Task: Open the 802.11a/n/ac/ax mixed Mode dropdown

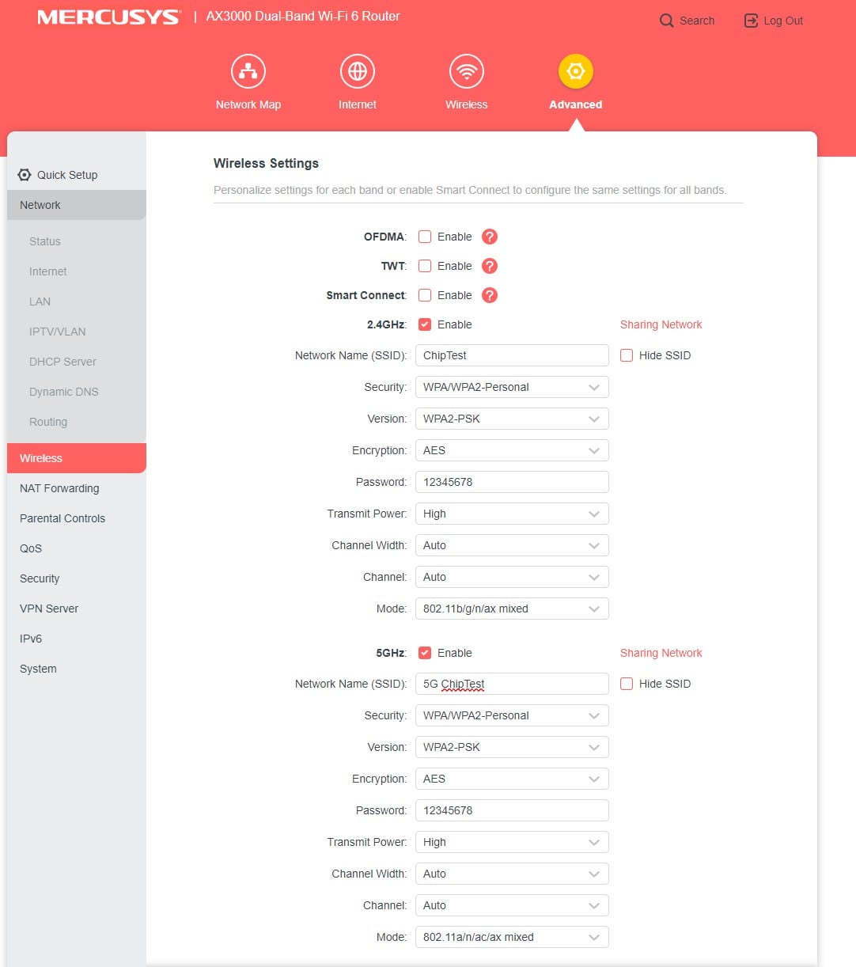Action: pos(512,937)
